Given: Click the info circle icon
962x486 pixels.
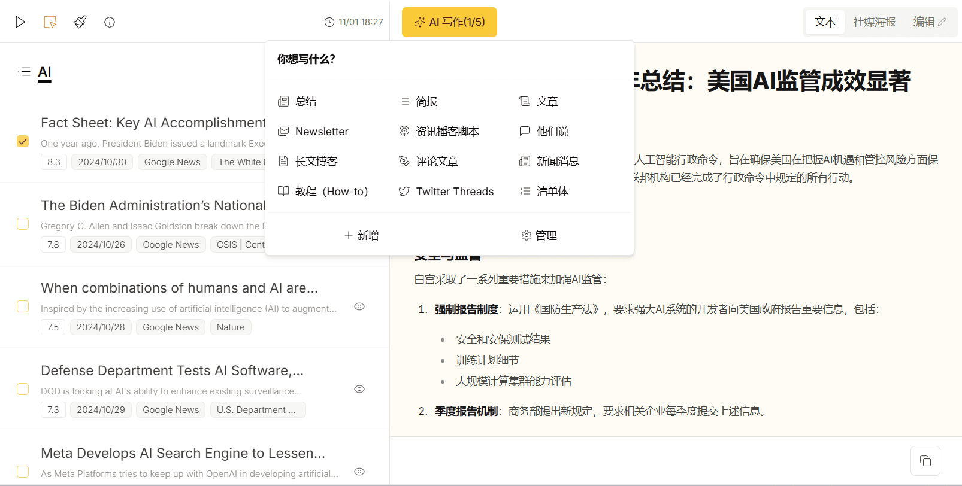Looking at the screenshot, I should point(110,22).
